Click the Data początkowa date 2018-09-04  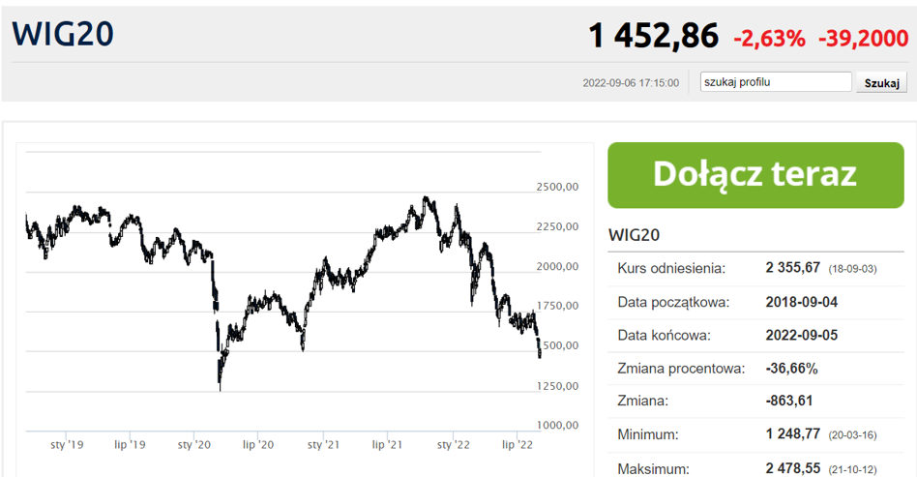pyautogui.click(x=801, y=302)
